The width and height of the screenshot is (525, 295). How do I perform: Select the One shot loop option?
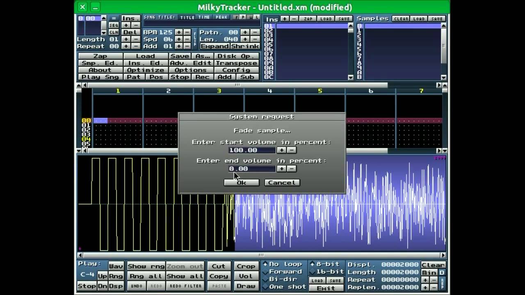point(285,287)
